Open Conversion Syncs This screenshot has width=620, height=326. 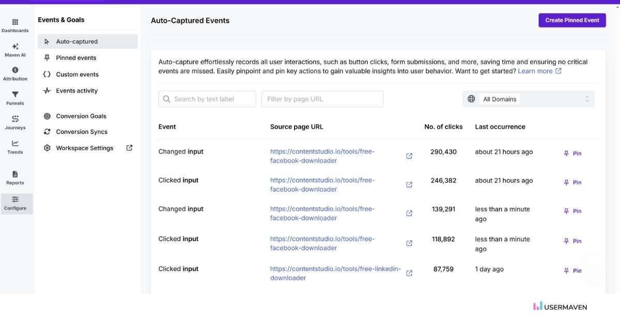[x=82, y=132]
